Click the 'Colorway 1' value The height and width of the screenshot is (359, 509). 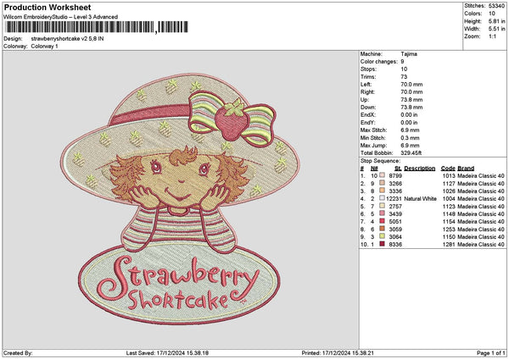click(x=44, y=47)
